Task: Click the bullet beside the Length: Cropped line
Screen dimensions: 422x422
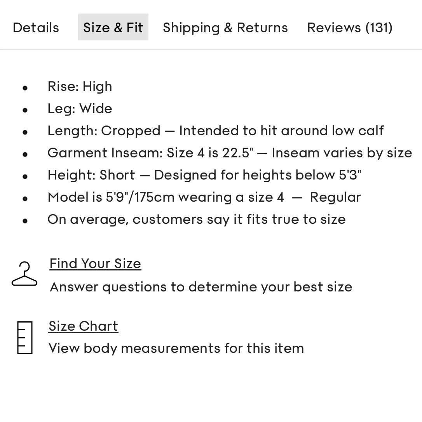Action: tap(25, 132)
